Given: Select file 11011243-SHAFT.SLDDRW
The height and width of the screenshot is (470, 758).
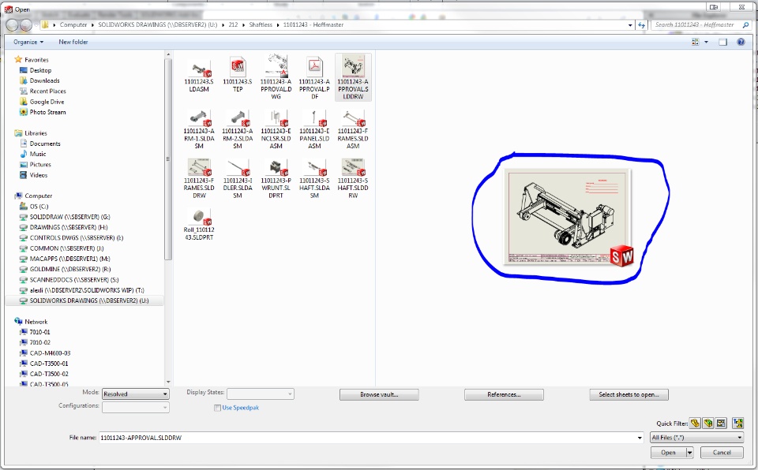Looking at the screenshot, I should pyautogui.click(x=353, y=179).
